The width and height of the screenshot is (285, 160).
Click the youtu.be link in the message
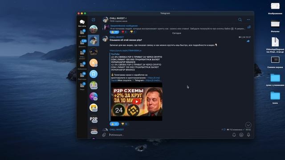126,51
